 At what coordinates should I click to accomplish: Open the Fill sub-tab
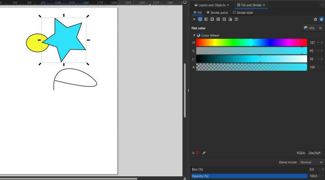[197, 13]
